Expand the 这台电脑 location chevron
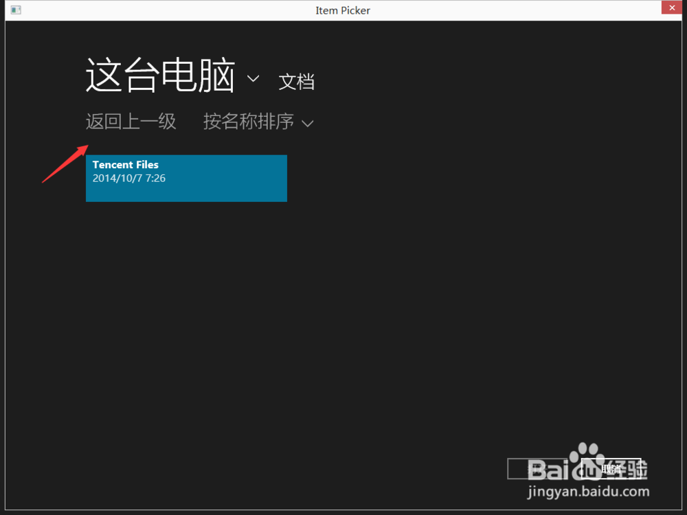 (254, 79)
